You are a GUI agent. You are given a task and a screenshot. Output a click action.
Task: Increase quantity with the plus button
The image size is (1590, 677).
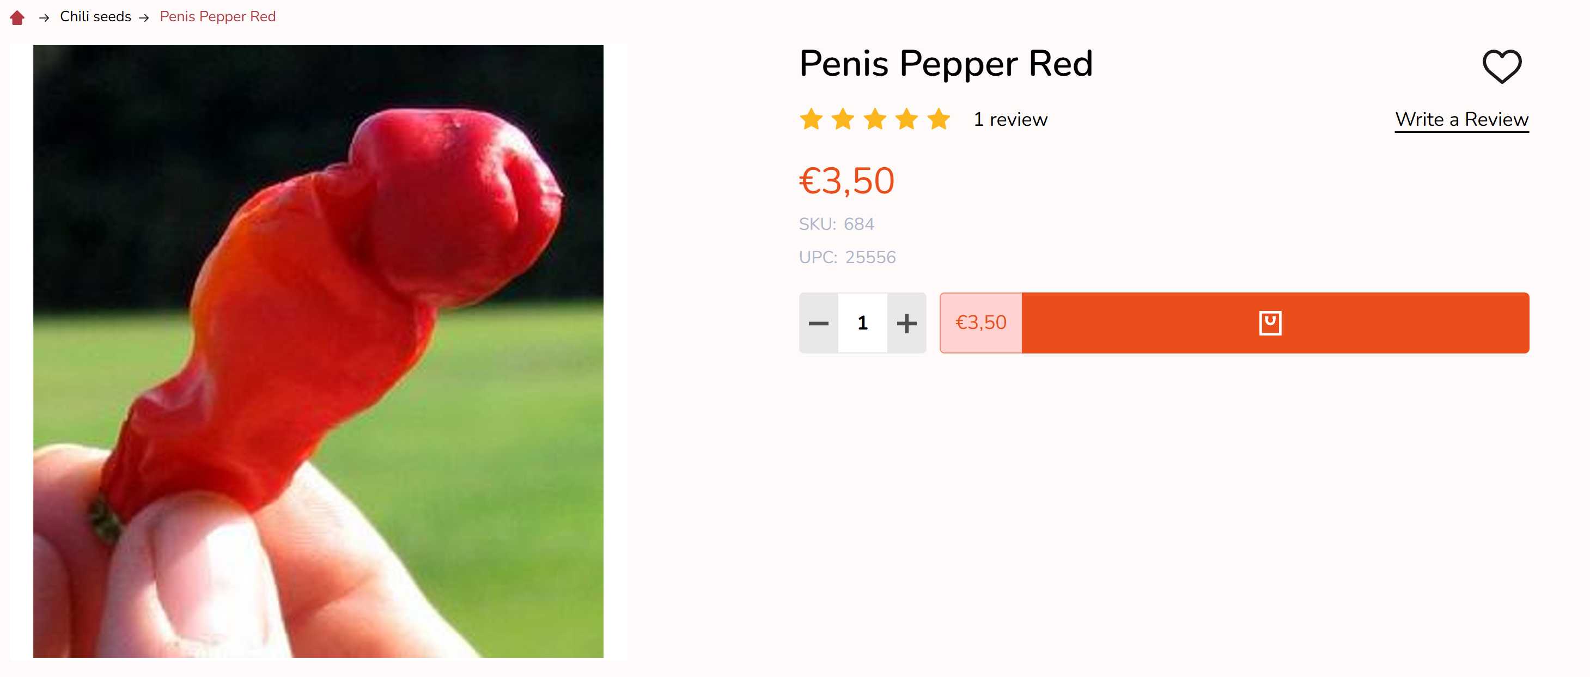coord(906,323)
